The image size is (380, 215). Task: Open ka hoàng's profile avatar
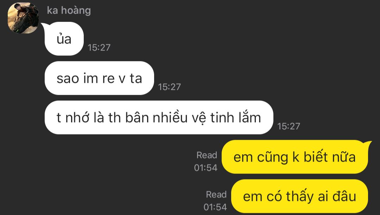(x=23, y=18)
